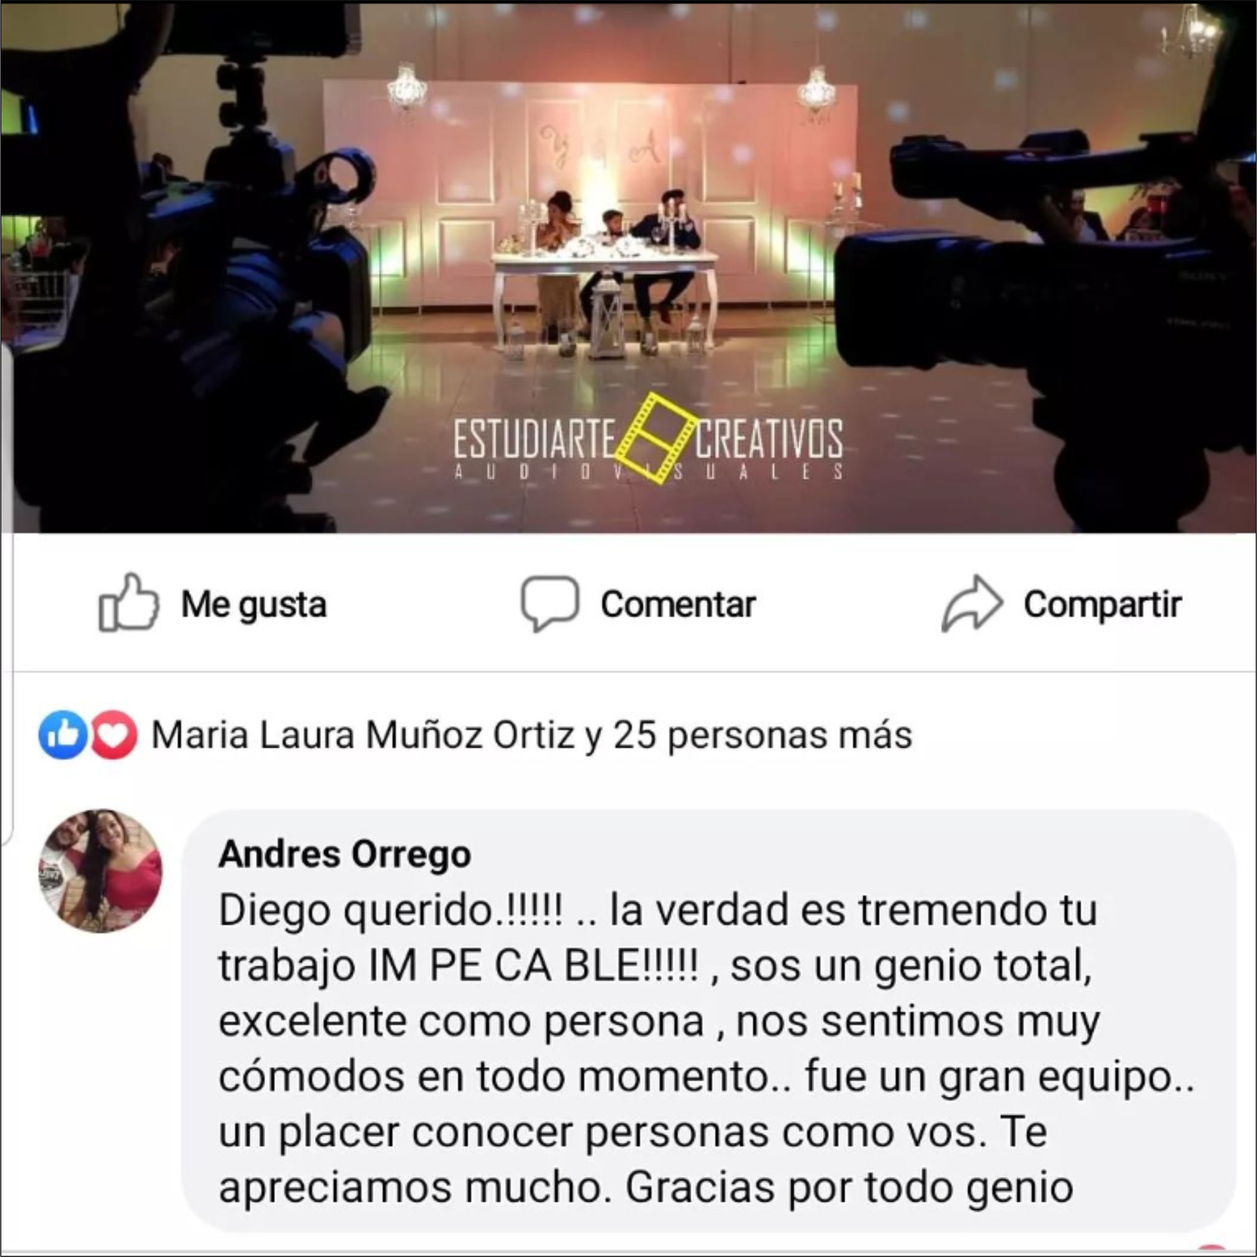Open Andres Orrego's profile picture
1257x1257 pixels.
[x=100, y=870]
